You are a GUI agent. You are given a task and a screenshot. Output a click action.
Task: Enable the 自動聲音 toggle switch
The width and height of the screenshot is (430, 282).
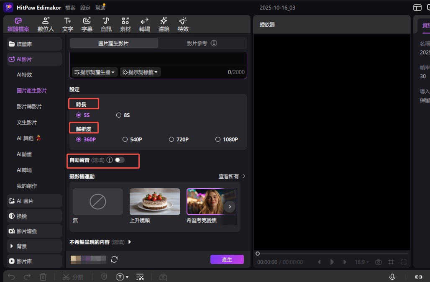(120, 160)
